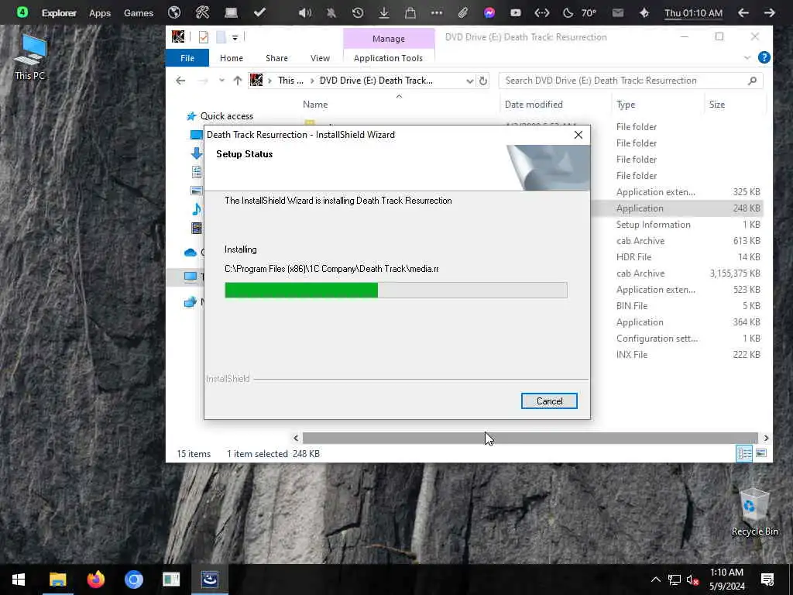Click the Downloads arrow icon in sidebar
This screenshot has height=595, width=793.
(196, 153)
